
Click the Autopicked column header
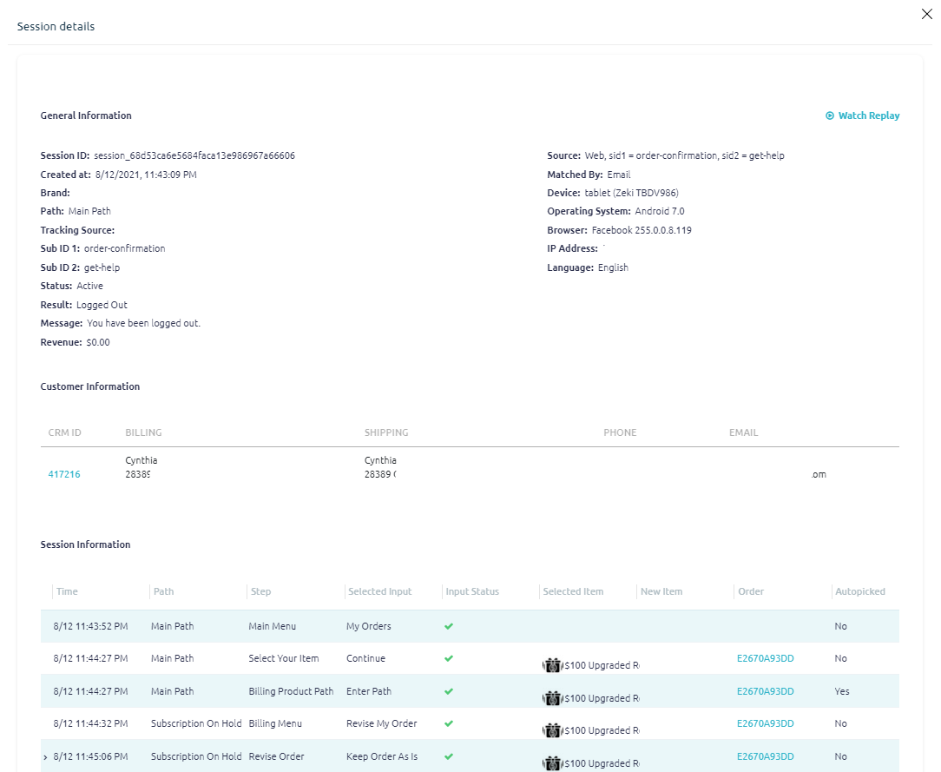pyautogui.click(x=859, y=591)
